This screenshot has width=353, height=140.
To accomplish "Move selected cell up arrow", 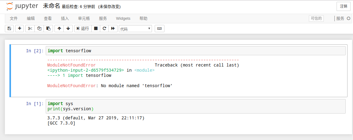I will pyautogui.click(x=59, y=29).
